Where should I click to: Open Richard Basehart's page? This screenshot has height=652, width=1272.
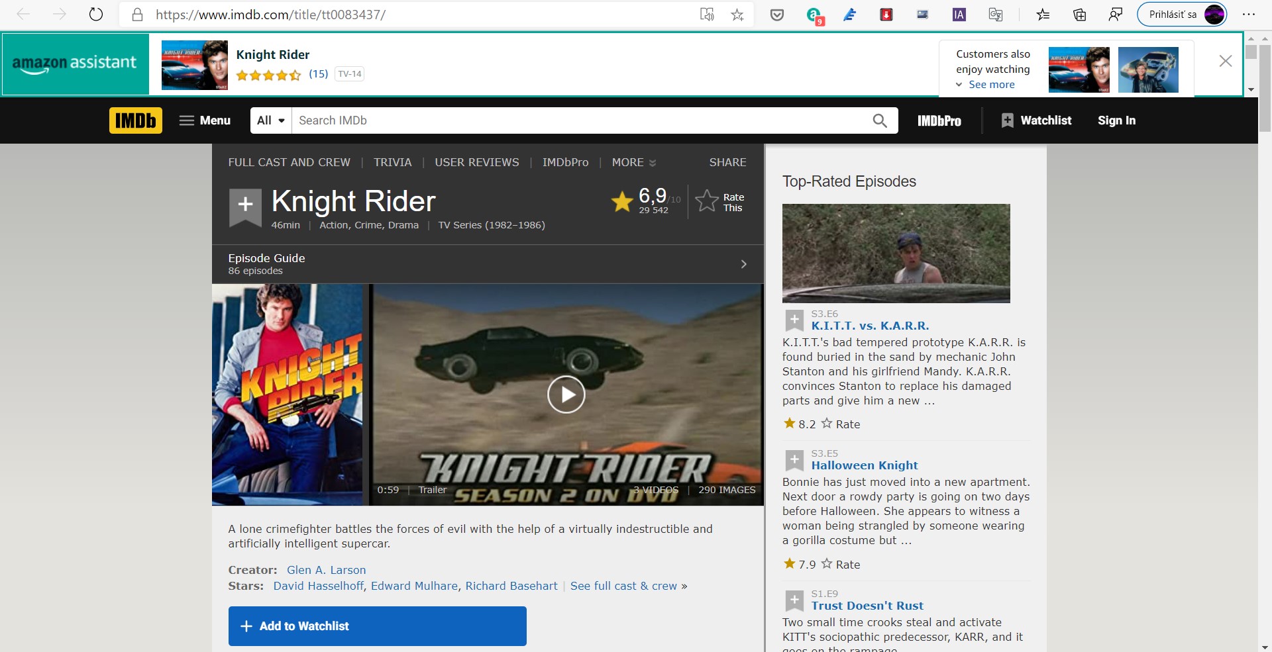tap(511, 586)
